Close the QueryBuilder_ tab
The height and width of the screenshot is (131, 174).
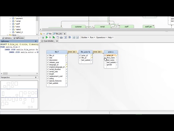57,41
